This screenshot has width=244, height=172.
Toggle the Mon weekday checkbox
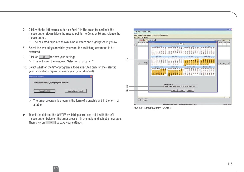164,86
